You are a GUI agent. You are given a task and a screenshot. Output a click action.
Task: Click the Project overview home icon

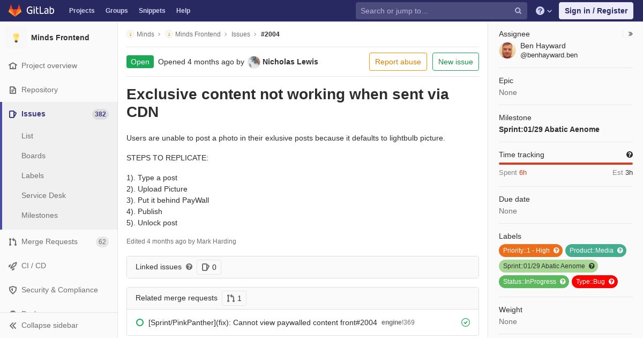(13, 66)
